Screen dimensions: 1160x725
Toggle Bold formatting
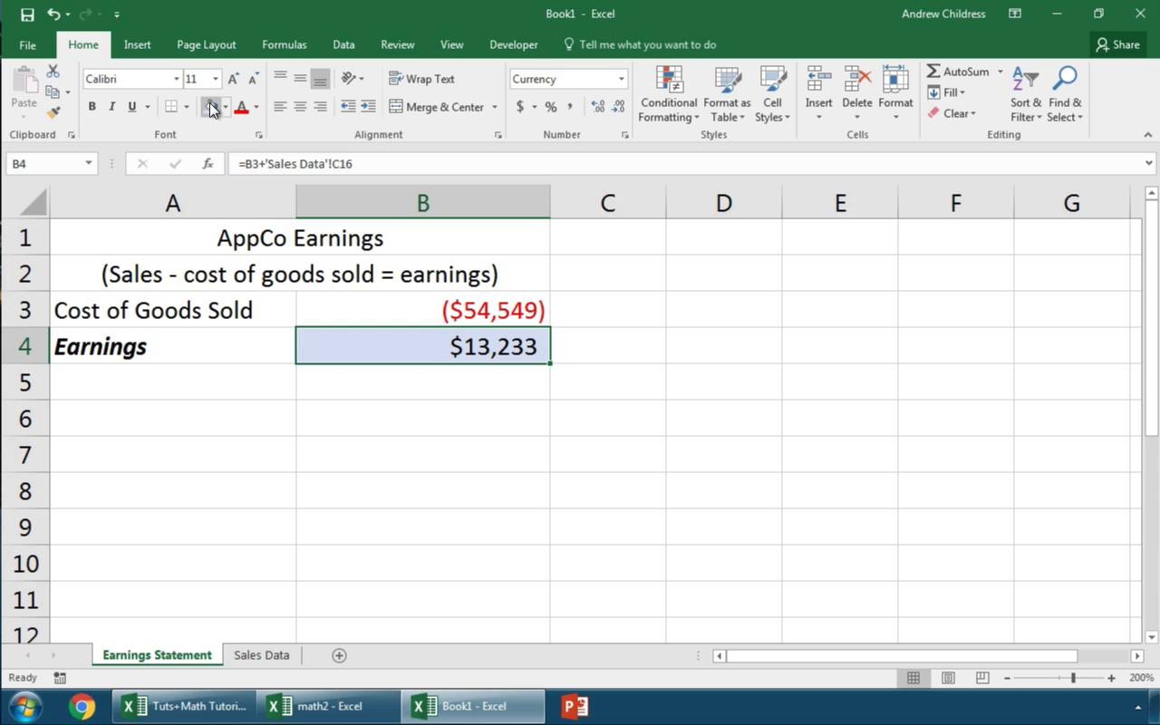(92, 107)
